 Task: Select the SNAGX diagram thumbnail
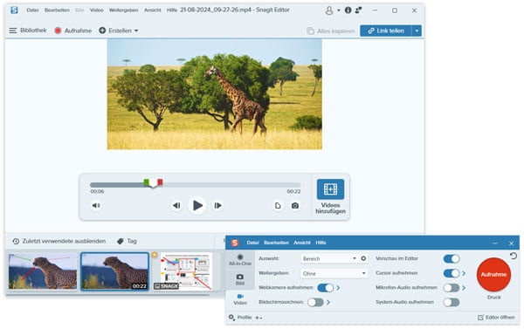[183, 271]
